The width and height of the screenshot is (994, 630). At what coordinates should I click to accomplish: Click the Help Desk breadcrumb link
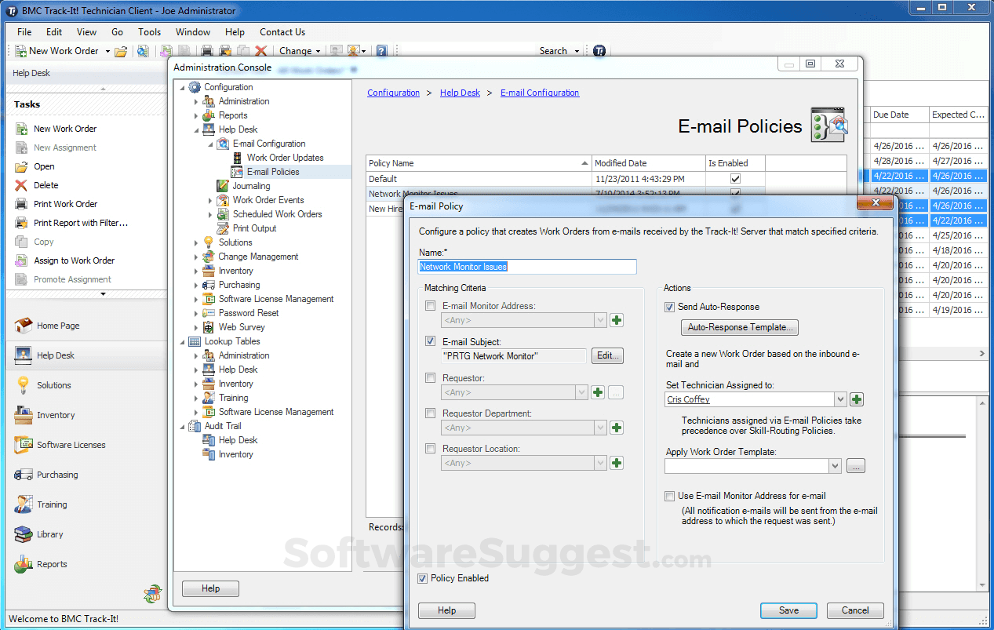[460, 93]
